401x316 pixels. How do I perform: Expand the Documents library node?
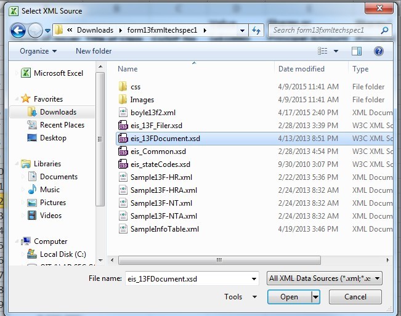point(23,177)
